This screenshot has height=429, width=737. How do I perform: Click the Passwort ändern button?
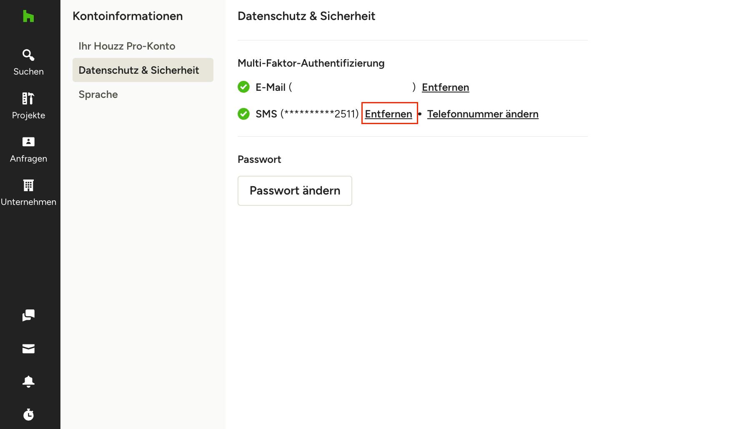click(x=295, y=191)
